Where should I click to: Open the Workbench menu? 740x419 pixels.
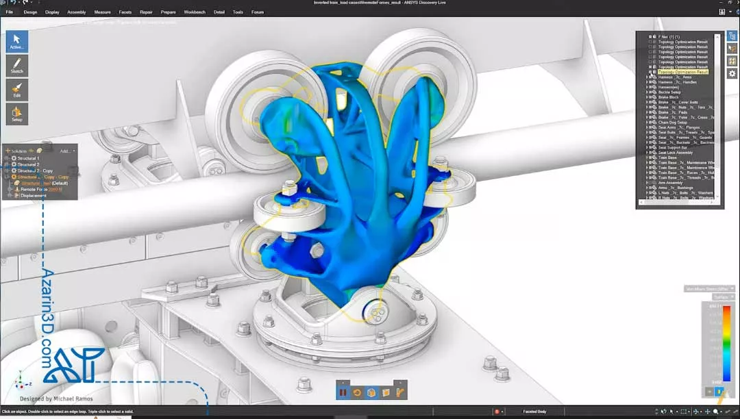click(x=195, y=12)
